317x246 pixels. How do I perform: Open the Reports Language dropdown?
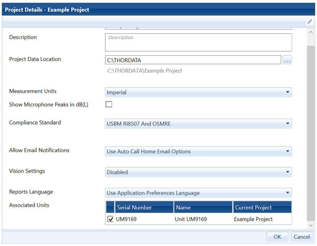pos(198,193)
